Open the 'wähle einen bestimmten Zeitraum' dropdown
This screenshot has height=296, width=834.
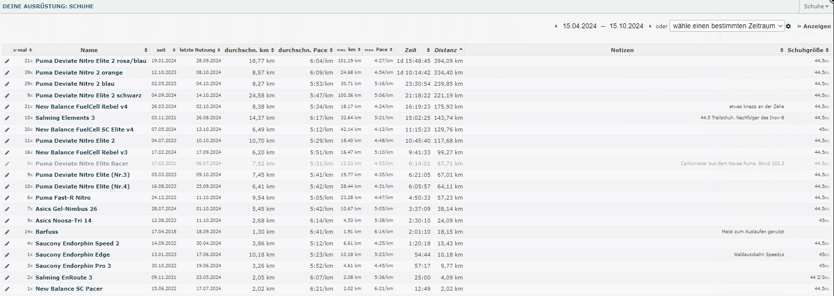pyautogui.click(x=726, y=26)
